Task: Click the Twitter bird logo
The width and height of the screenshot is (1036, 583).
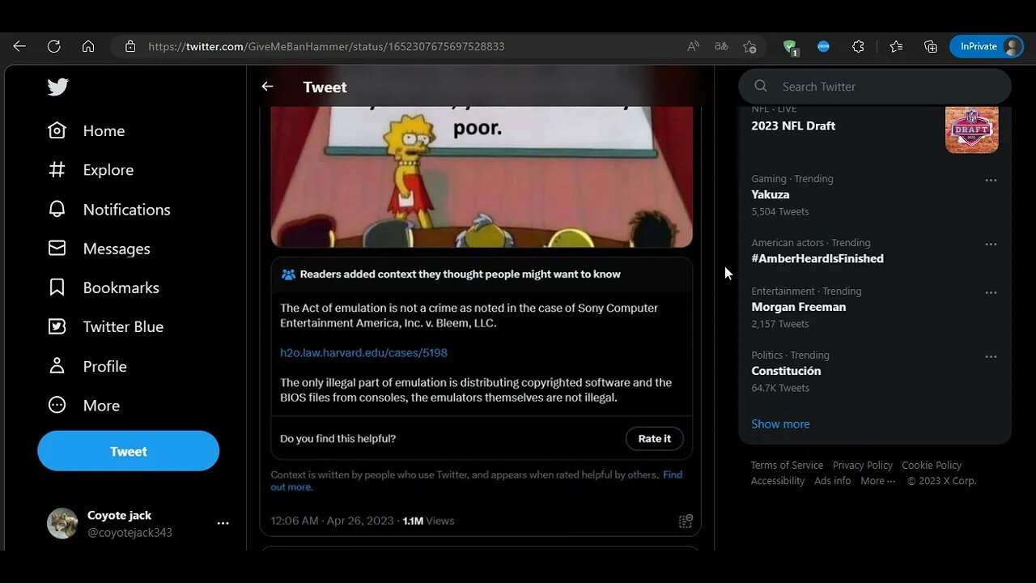Action: (x=57, y=87)
